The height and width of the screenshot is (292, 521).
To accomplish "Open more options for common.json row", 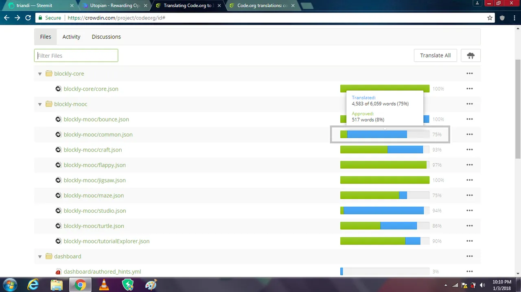I will click(470, 134).
